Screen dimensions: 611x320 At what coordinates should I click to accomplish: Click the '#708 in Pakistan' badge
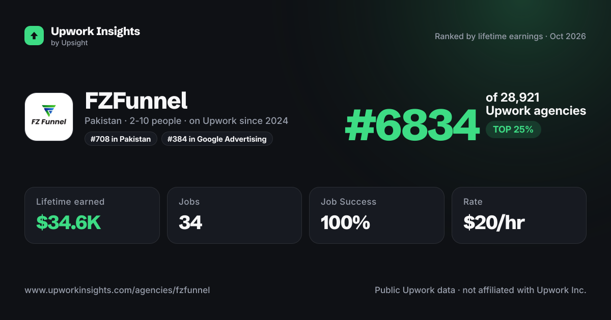tap(121, 139)
